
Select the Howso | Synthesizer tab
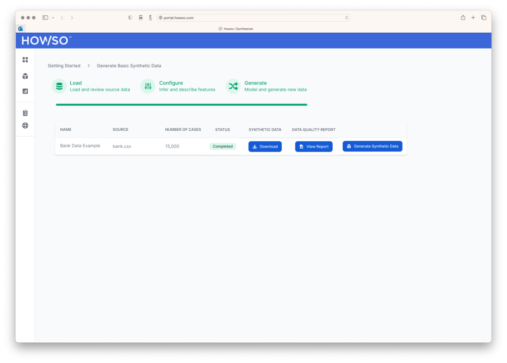(x=236, y=29)
